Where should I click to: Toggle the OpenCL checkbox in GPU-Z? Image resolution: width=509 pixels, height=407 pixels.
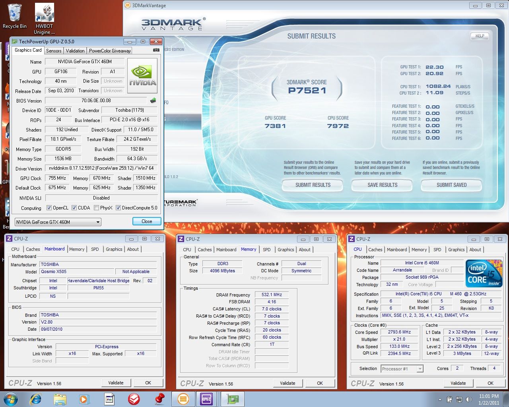[x=49, y=207]
